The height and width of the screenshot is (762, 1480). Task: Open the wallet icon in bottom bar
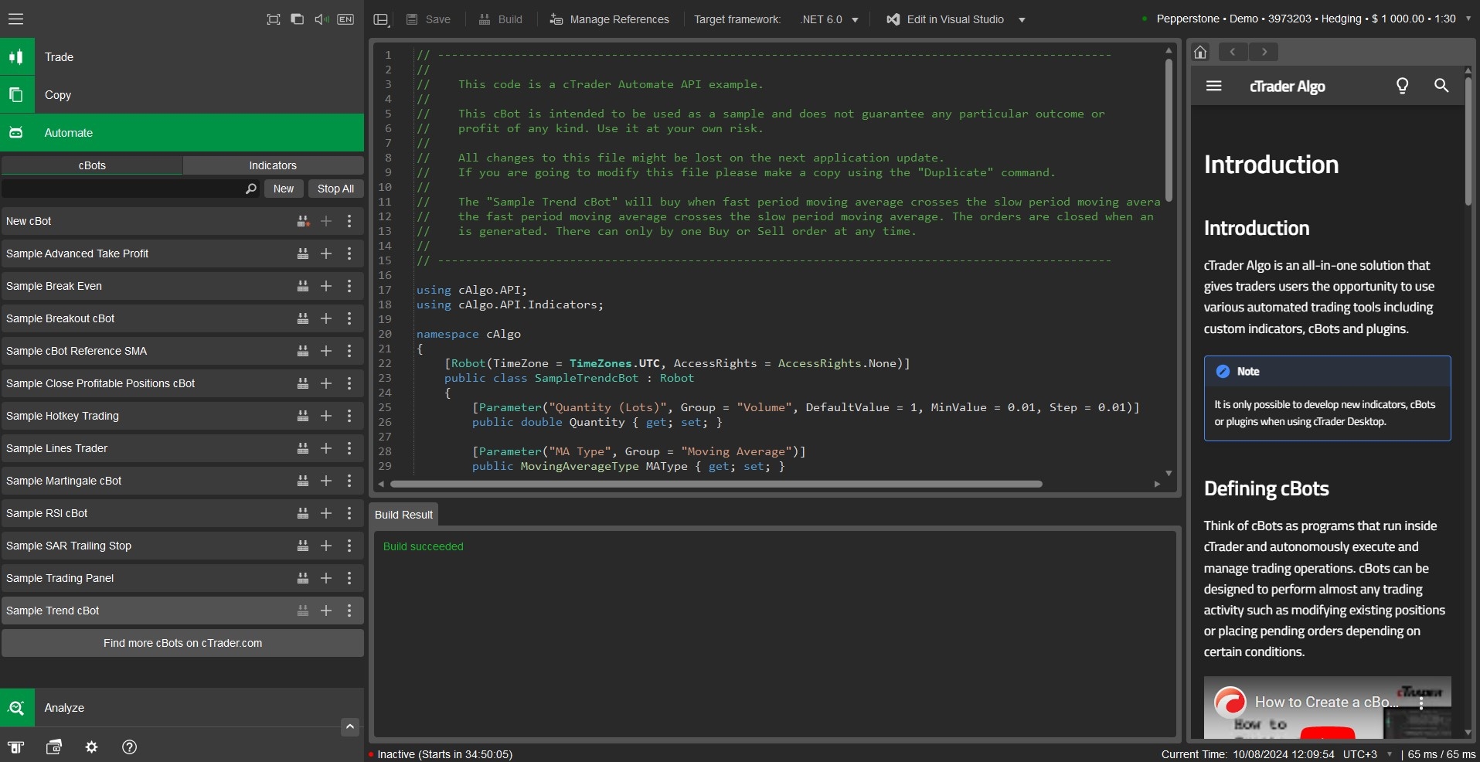54,747
